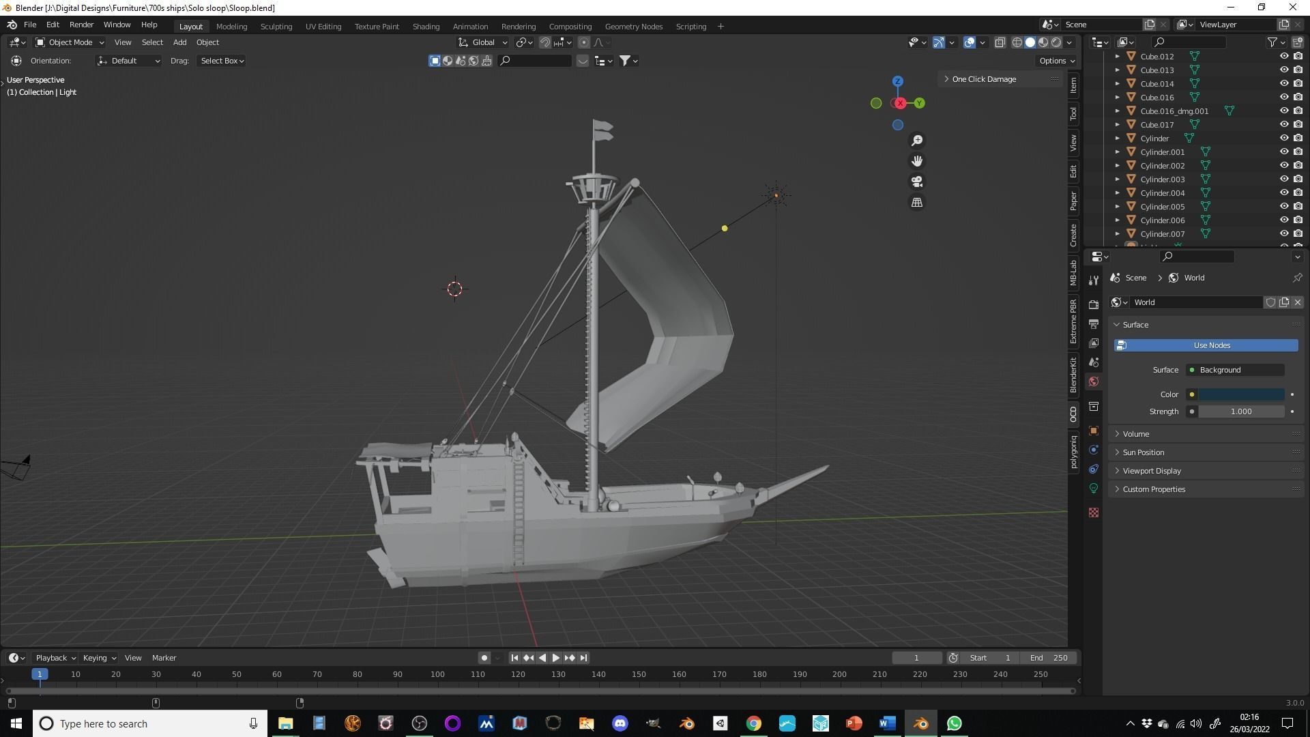Open the Texture Properties checker tab

pos(1094,512)
